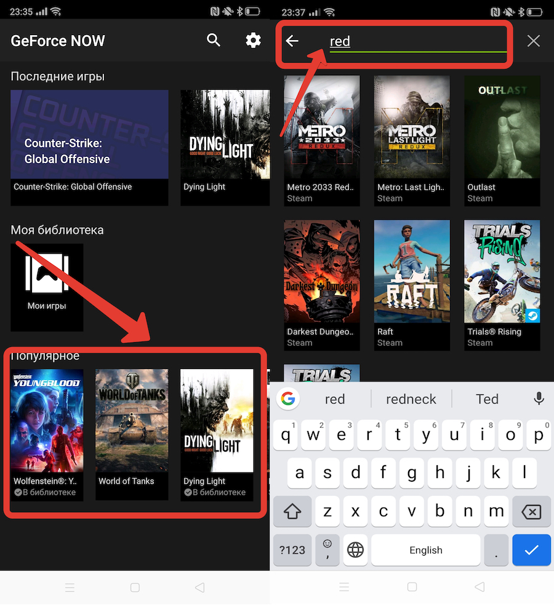Switch to ?123 symbols keyboard
The height and width of the screenshot is (606, 554).
pos(292,550)
